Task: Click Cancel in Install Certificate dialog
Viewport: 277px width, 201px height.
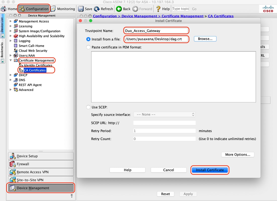Action: tap(168, 170)
